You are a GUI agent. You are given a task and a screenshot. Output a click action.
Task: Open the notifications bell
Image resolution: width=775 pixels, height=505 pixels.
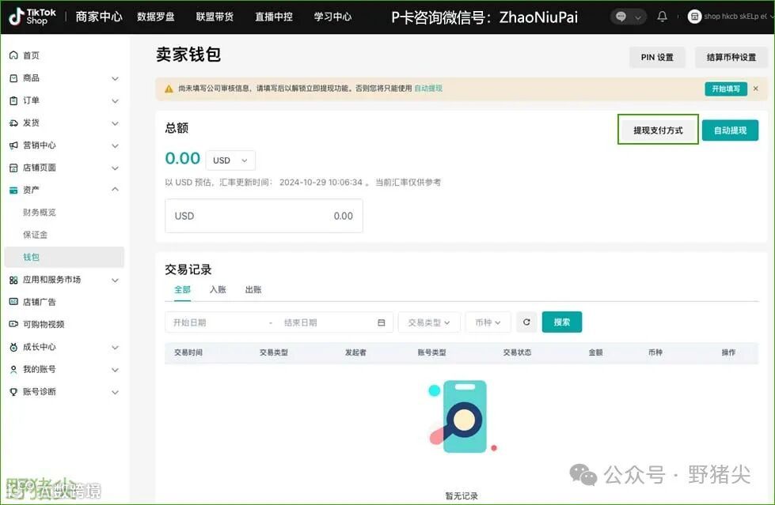pyautogui.click(x=662, y=17)
